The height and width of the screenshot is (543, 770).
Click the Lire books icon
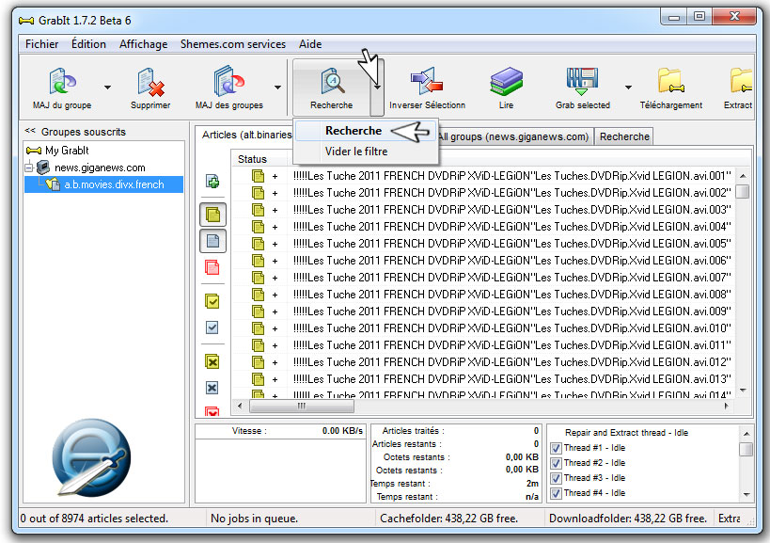tap(507, 82)
